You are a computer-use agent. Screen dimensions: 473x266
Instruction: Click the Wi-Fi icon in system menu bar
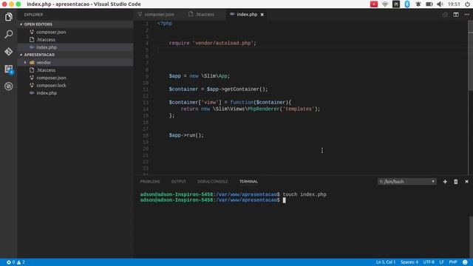385,4
